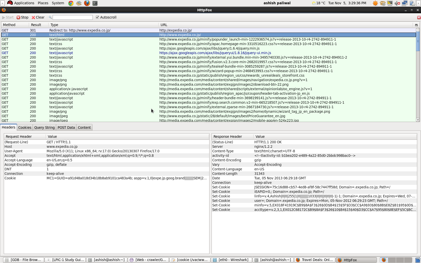Sort requests by the Method column
Screen dimensions: 421x263
pos(15,25)
